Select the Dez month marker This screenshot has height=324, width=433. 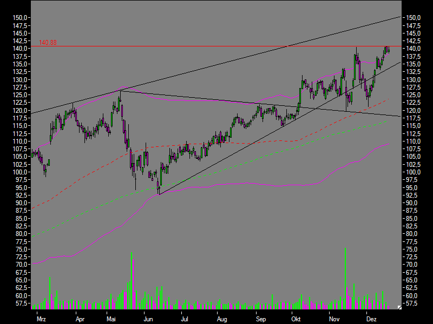371,319
